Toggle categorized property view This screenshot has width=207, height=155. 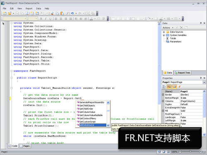(164, 87)
